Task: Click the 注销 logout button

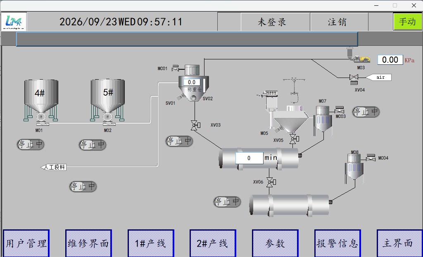Action: pyautogui.click(x=339, y=22)
